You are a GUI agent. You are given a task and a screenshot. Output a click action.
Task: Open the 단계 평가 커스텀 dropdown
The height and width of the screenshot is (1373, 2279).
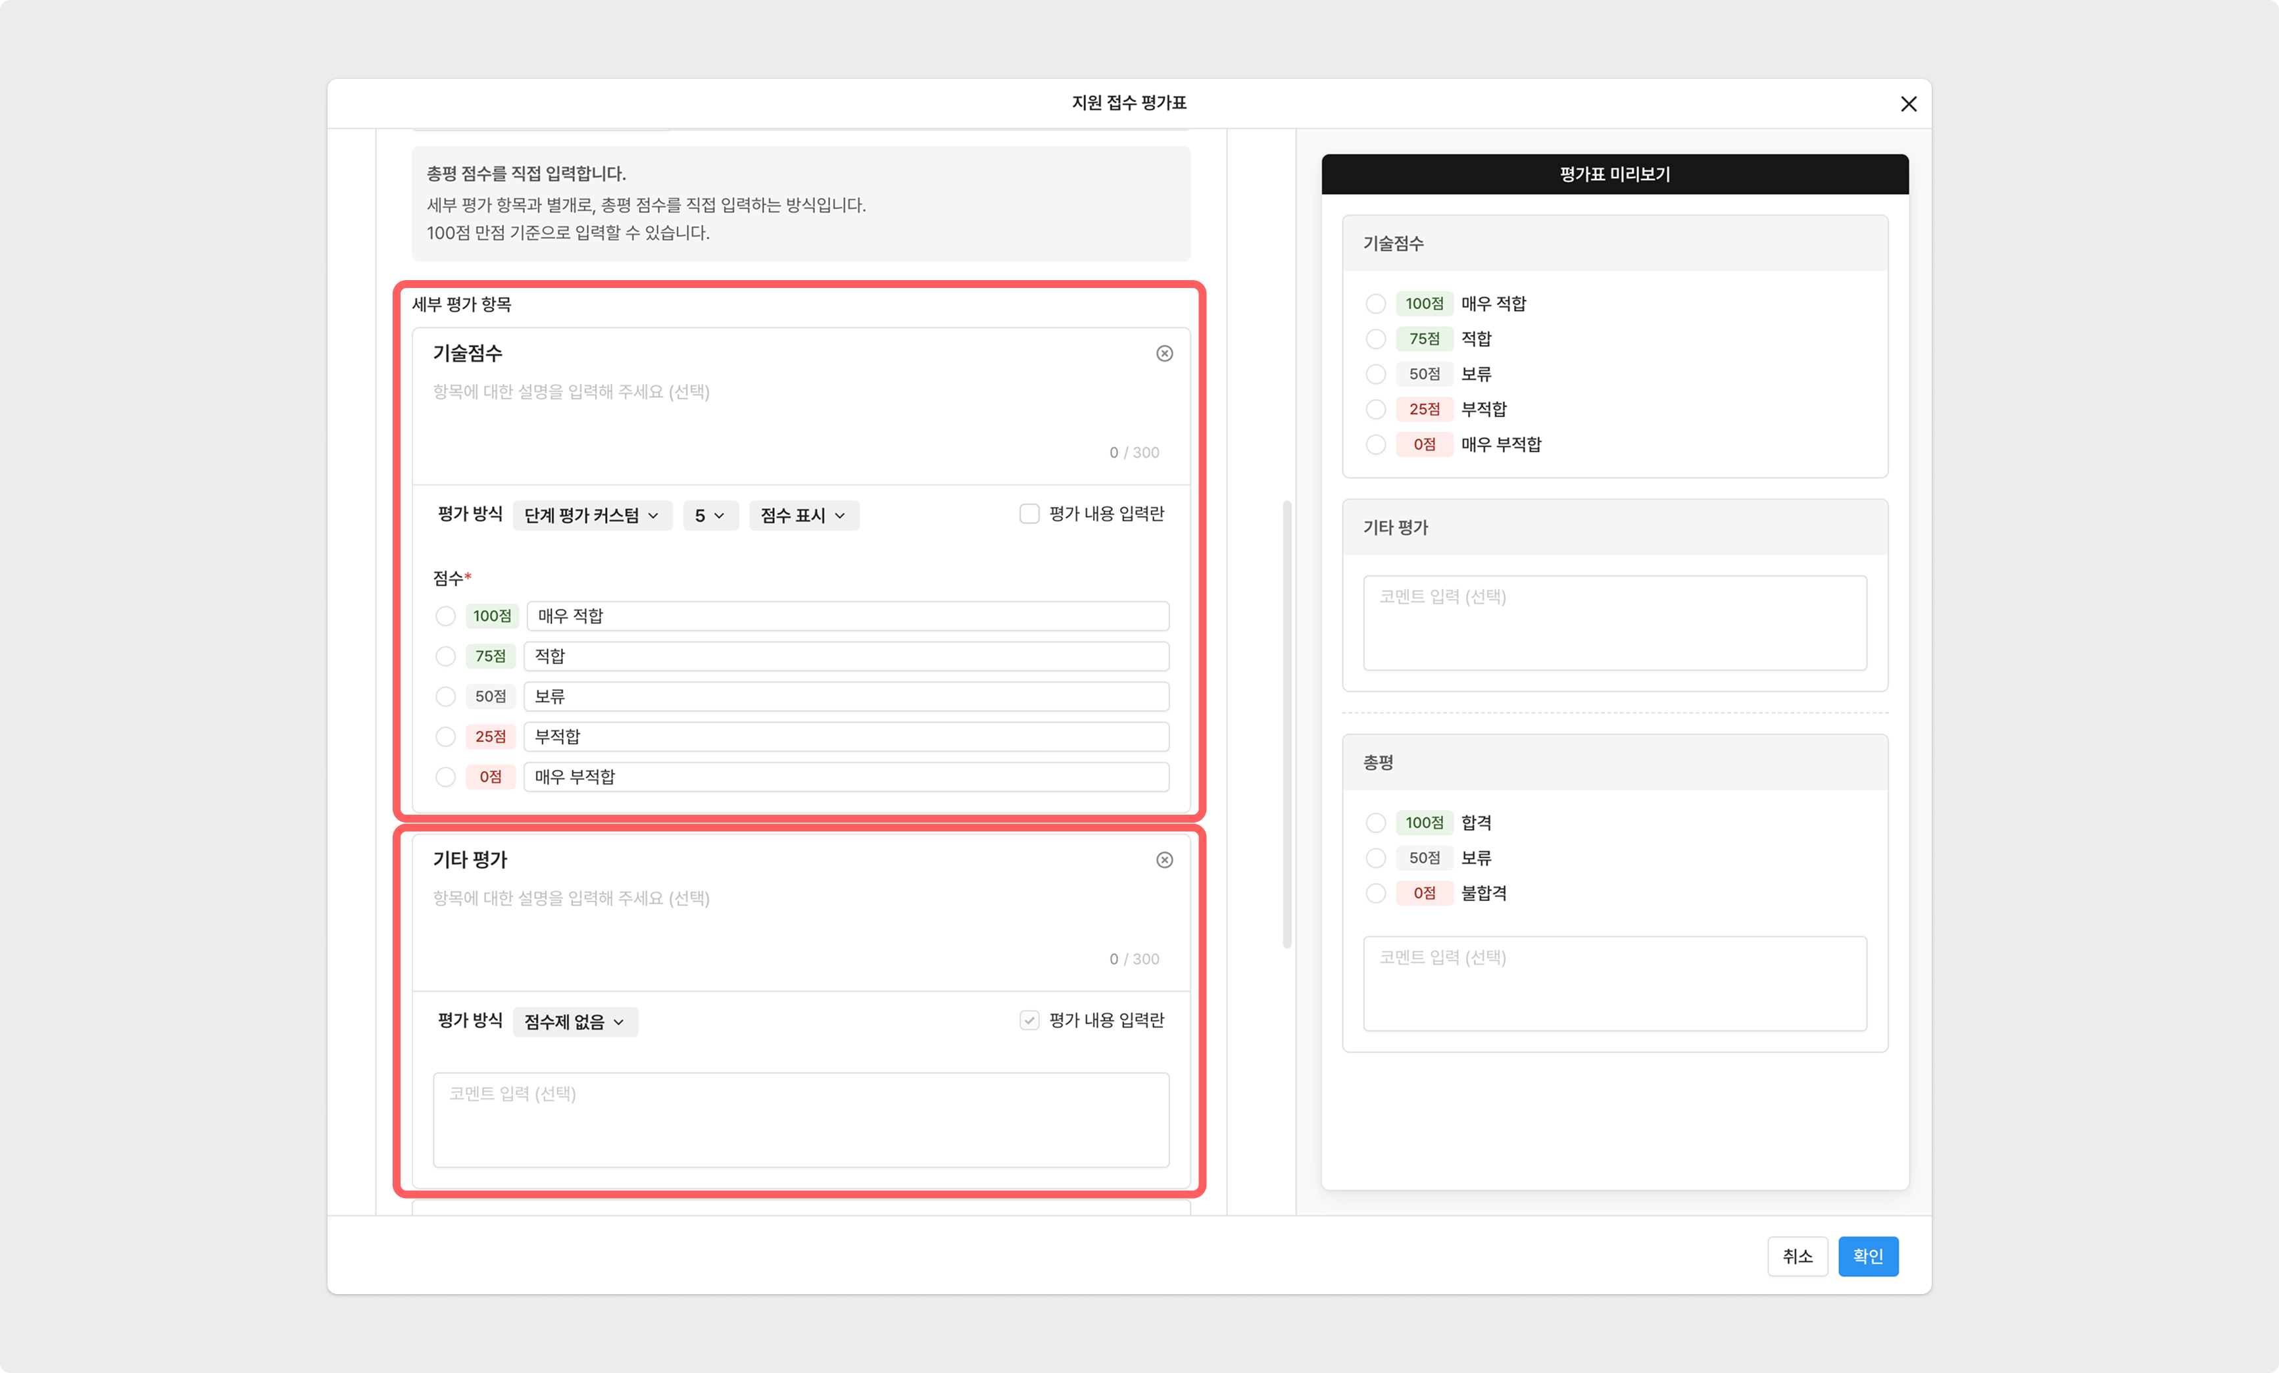(x=592, y=515)
